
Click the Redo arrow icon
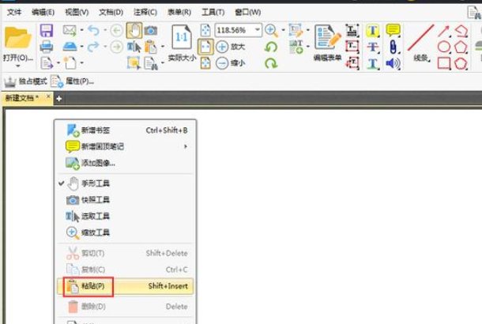(93, 47)
